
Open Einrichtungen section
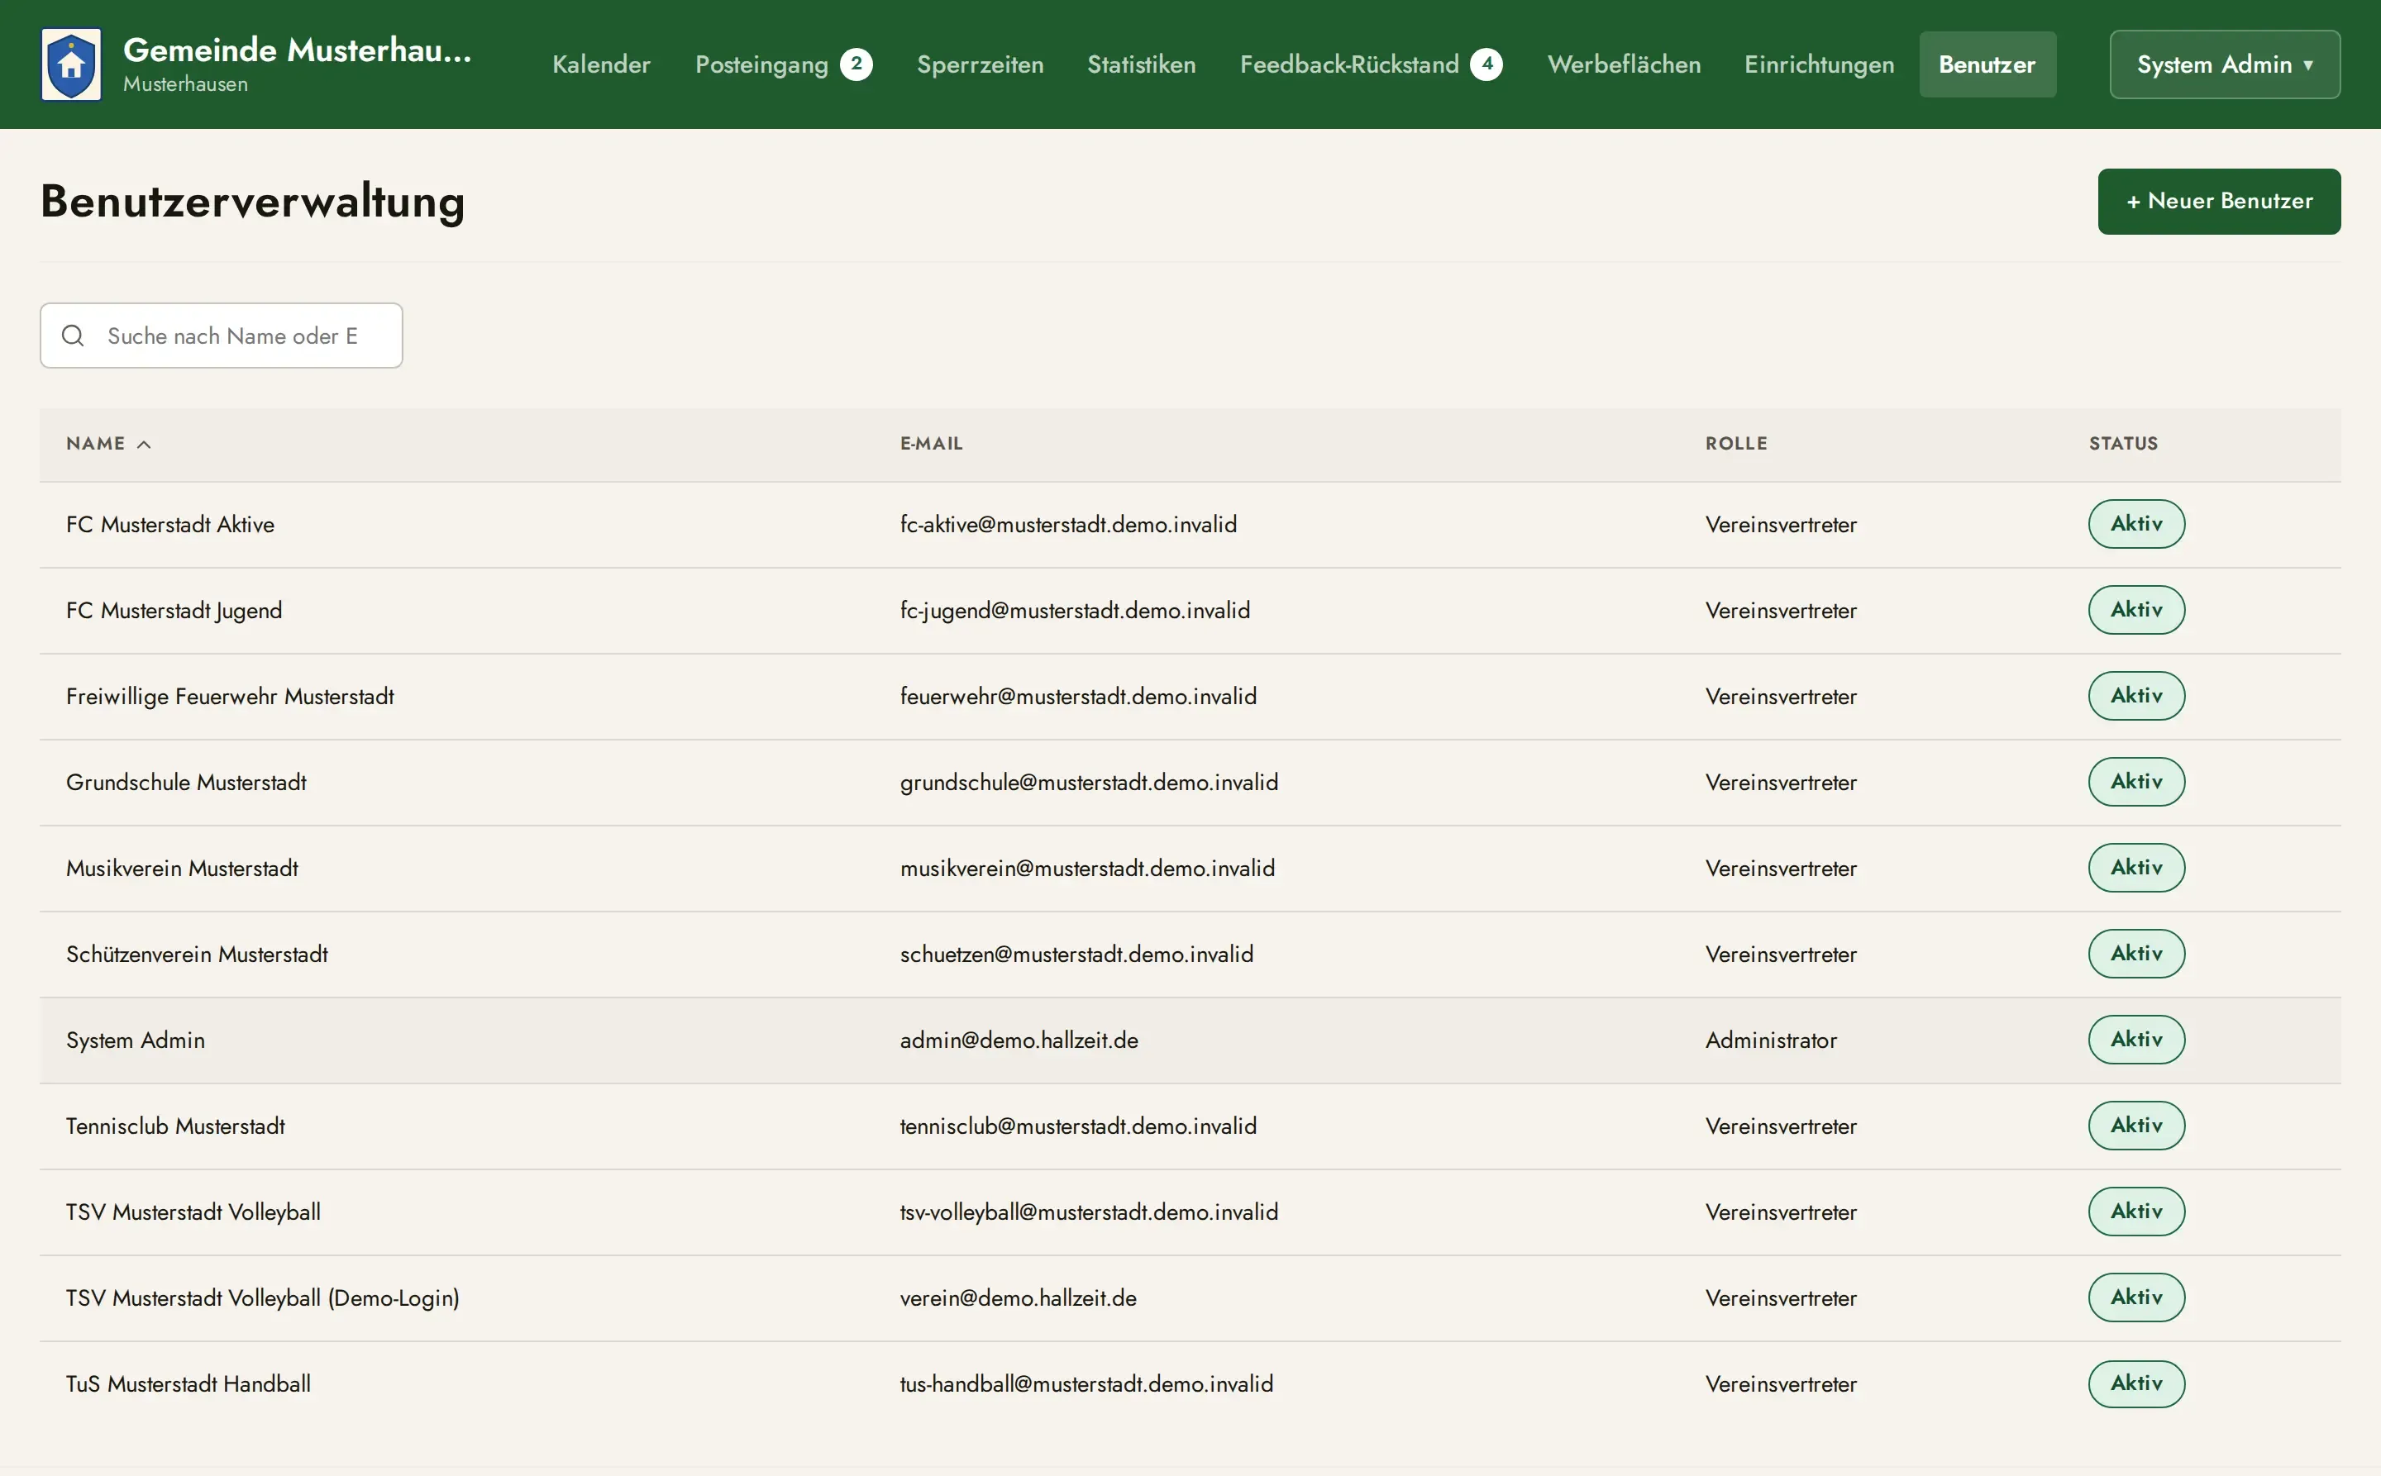1820,64
